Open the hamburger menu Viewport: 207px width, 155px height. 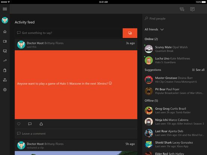(5, 9)
